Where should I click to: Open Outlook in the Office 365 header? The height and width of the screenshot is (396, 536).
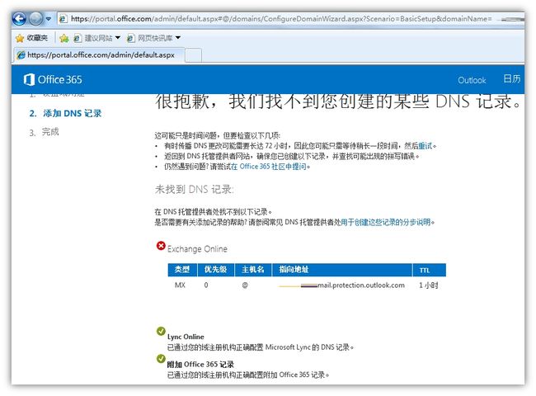coord(472,80)
